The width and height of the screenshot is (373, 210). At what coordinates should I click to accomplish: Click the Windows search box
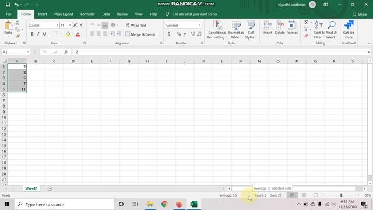tap(64, 204)
